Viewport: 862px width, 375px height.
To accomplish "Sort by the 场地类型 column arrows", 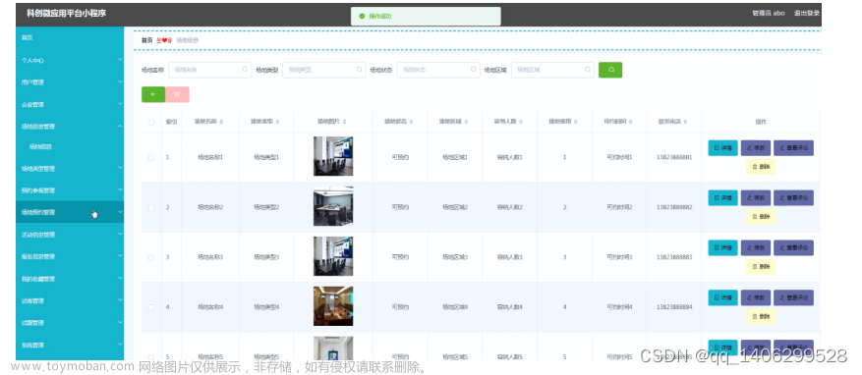I will [277, 122].
